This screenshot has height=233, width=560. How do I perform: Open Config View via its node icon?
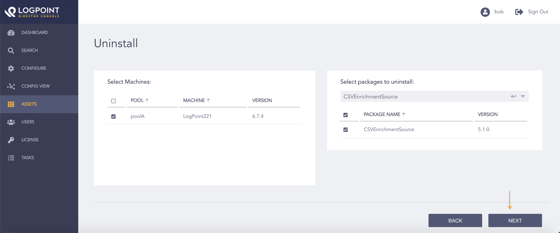(x=11, y=86)
